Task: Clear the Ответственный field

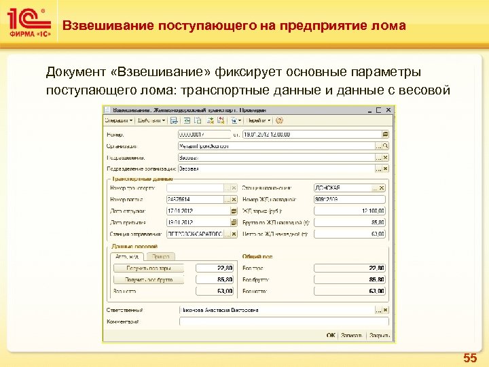Action: pos(386,310)
